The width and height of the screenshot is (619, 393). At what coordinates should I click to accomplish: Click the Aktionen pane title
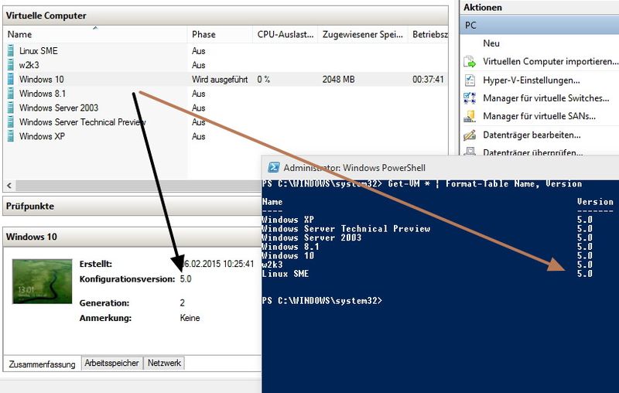(x=482, y=8)
